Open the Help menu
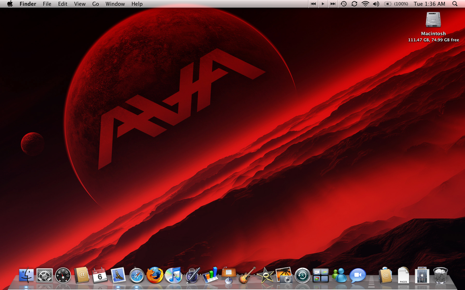 point(137,4)
